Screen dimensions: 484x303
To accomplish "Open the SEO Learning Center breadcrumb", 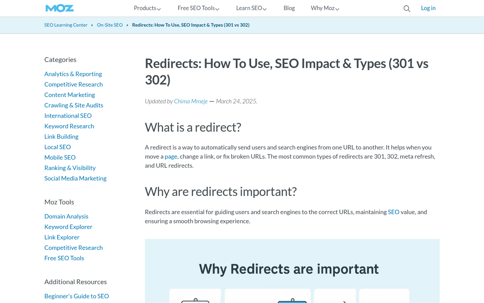I will 66,25.
